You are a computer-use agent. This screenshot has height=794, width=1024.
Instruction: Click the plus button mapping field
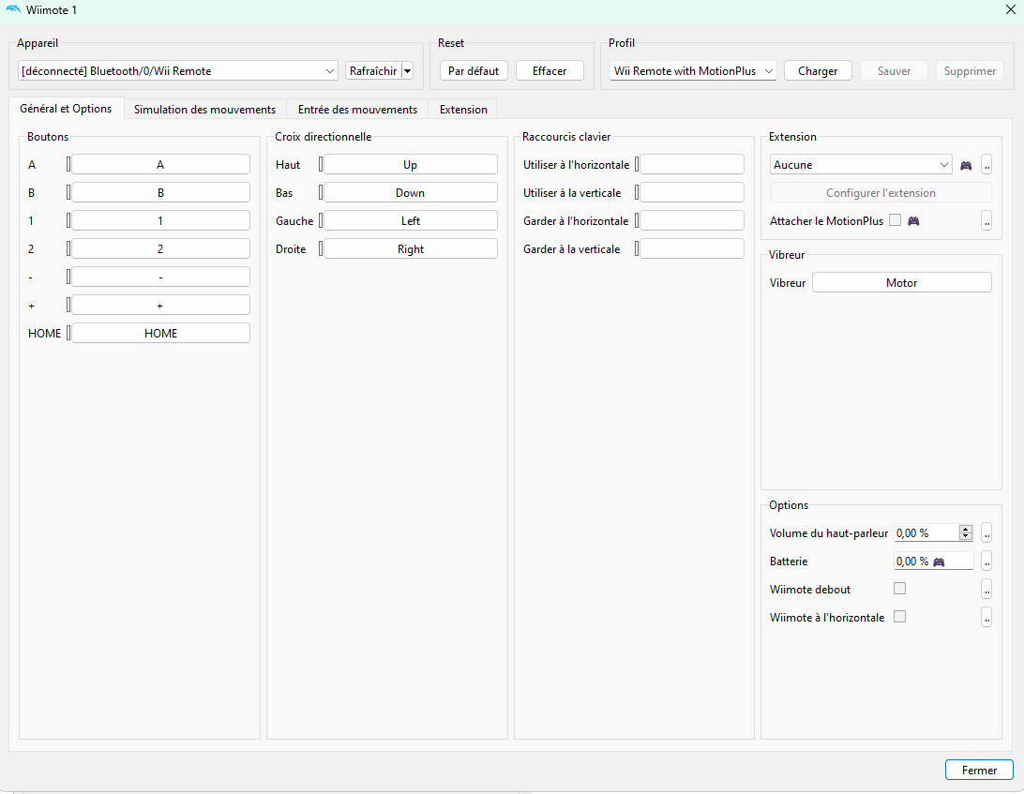click(160, 305)
